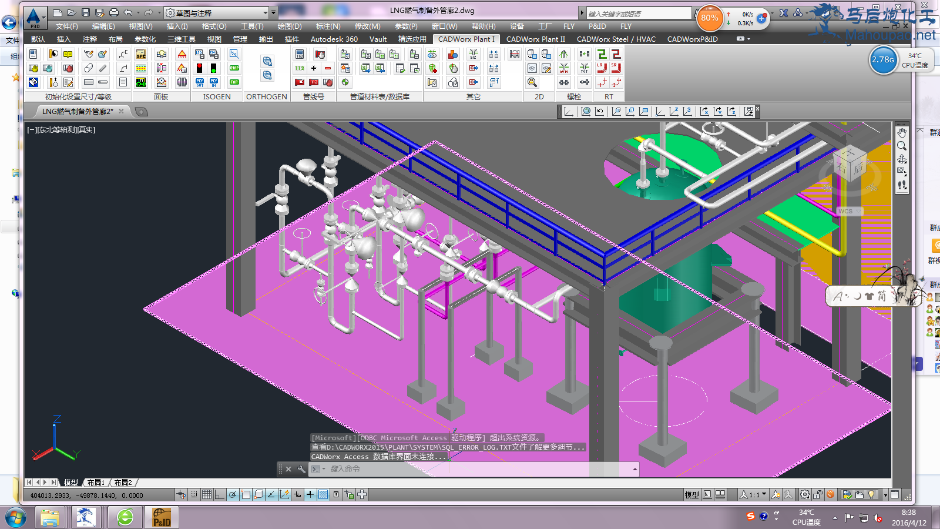Click the 3-point UCS icon

(687, 112)
